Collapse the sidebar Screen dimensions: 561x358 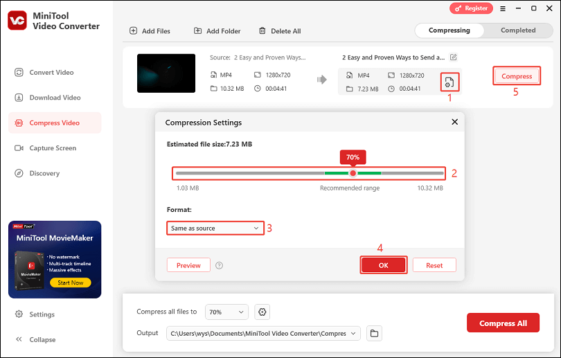pos(35,339)
